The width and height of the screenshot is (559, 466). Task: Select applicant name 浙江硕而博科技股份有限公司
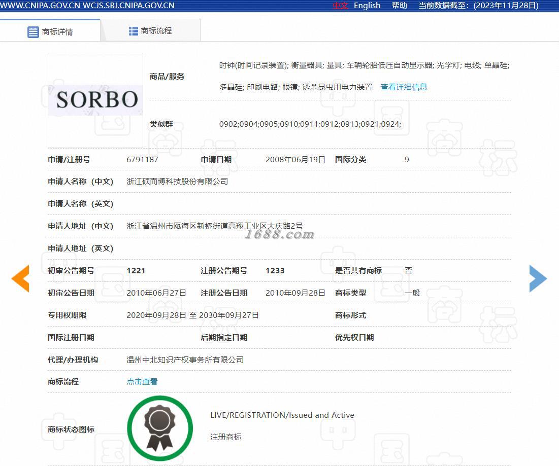tap(177, 181)
